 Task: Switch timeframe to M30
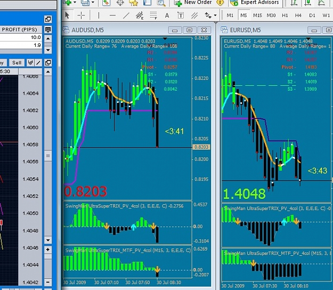click(x=271, y=15)
